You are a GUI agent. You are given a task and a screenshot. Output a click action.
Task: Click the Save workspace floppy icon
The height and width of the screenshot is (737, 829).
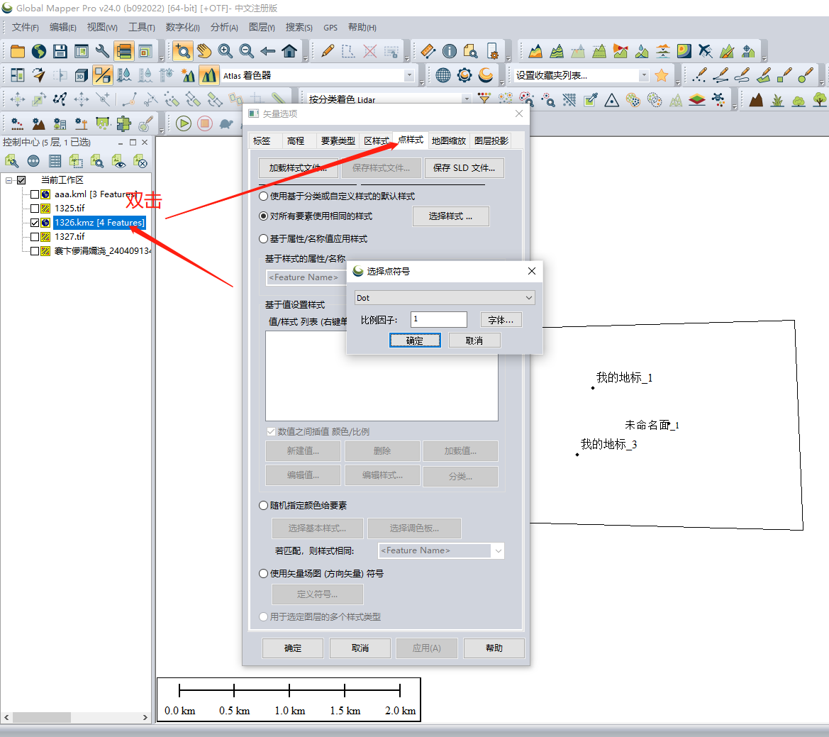tap(60, 51)
